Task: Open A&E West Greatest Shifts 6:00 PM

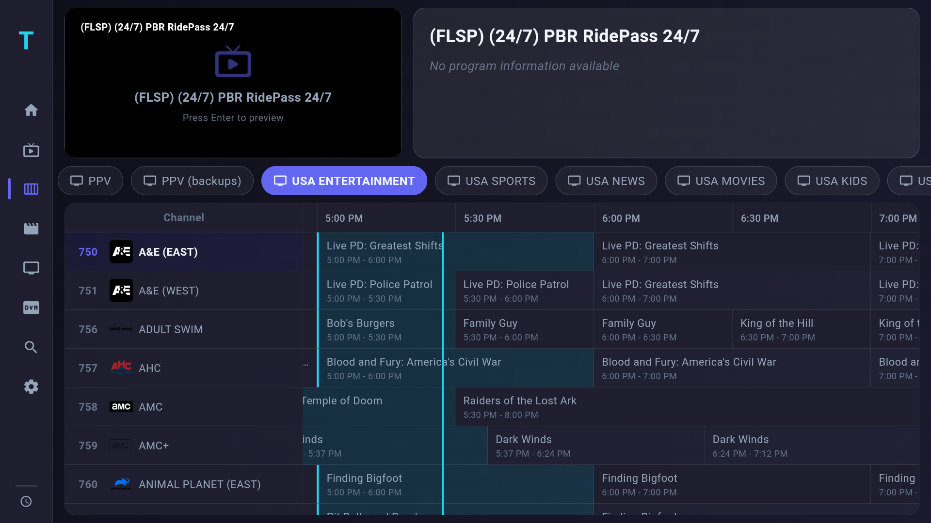Action: coord(732,291)
